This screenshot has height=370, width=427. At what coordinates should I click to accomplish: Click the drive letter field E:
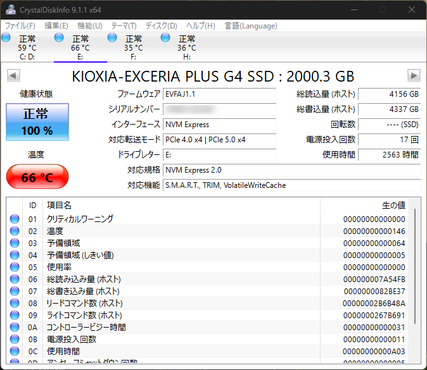219,155
